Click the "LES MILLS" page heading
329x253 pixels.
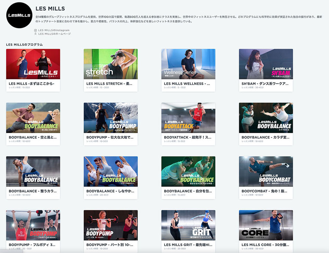coord(50,9)
